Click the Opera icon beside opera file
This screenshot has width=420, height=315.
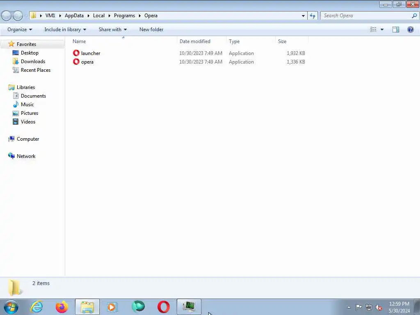coord(76,62)
